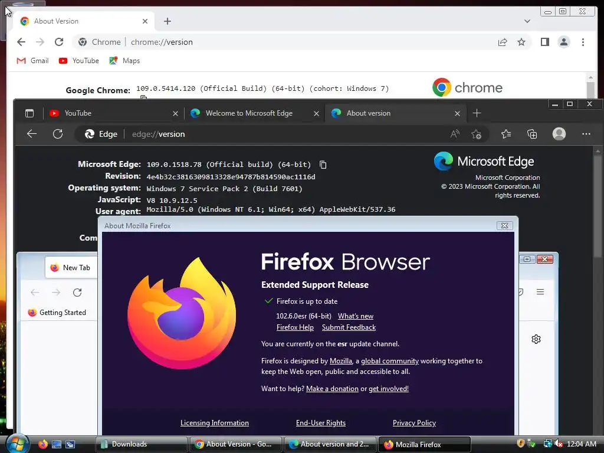Open the Firefox Help link
Screen dimensions: 604x453
(x=295, y=327)
